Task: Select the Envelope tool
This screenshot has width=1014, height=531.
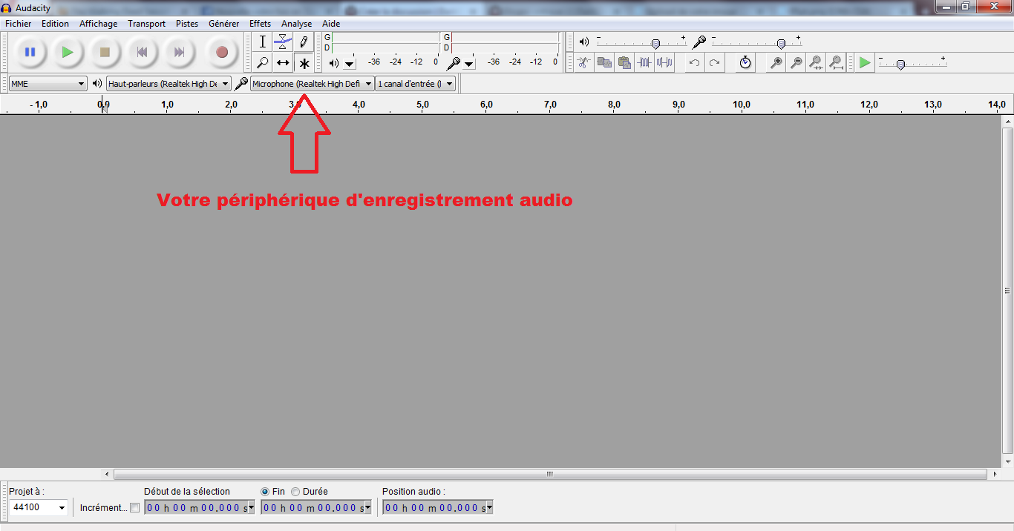Action: coord(283,42)
